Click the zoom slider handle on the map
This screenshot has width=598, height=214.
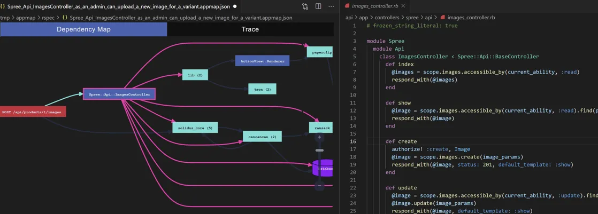(320, 150)
